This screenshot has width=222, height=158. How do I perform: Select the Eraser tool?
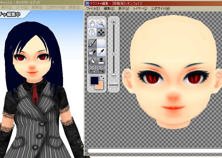[92, 52]
